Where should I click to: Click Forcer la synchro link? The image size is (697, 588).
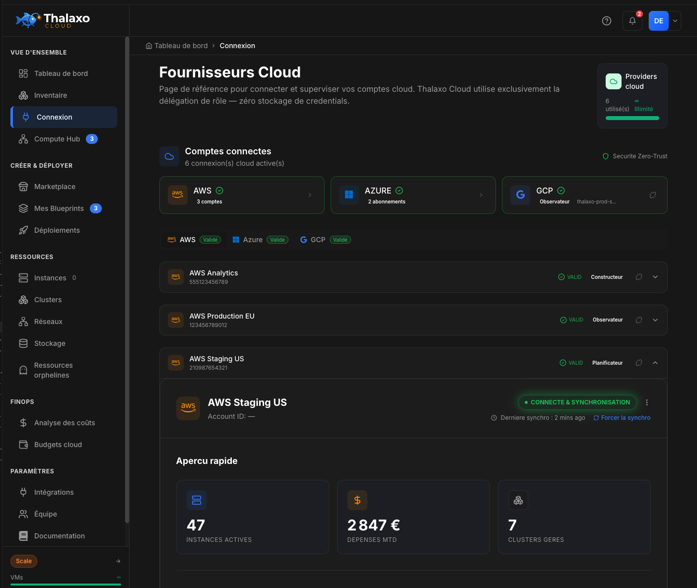pyautogui.click(x=622, y=418)
